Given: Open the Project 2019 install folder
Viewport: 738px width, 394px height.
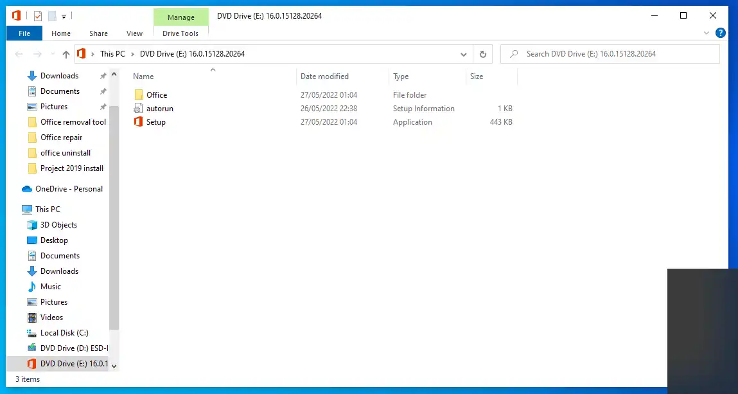Looking at the screenshot, I should click(71, 168).
